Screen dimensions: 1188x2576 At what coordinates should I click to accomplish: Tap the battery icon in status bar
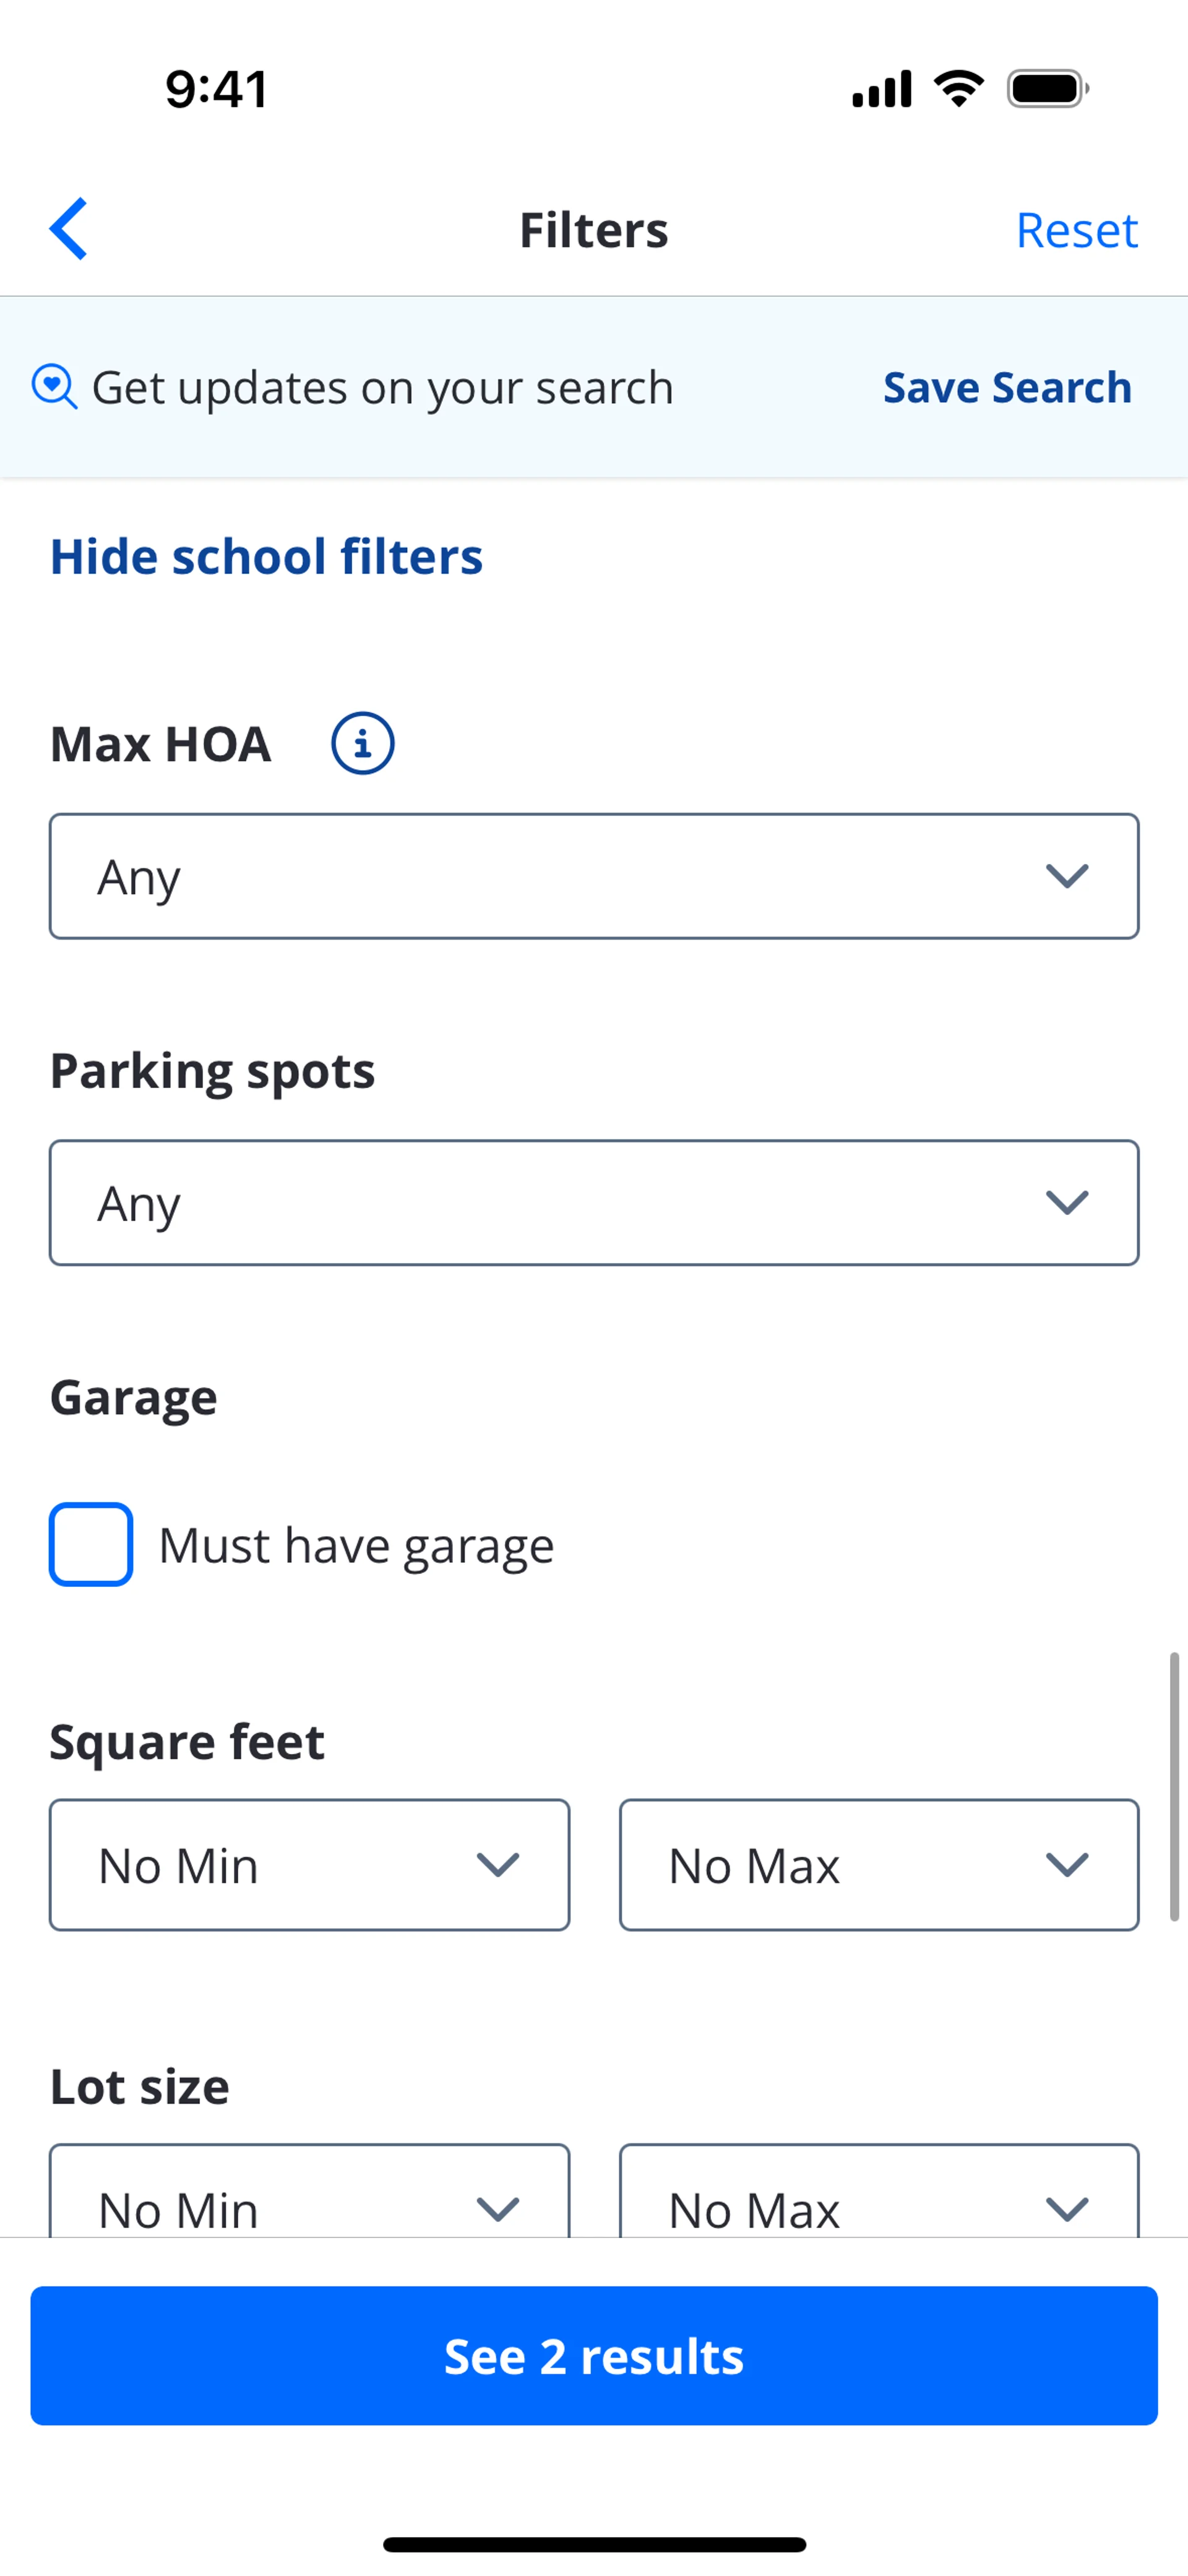pos(1046,89)
